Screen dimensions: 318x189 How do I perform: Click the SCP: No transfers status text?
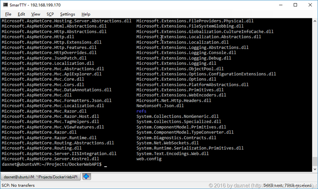(x=18, y=185)
